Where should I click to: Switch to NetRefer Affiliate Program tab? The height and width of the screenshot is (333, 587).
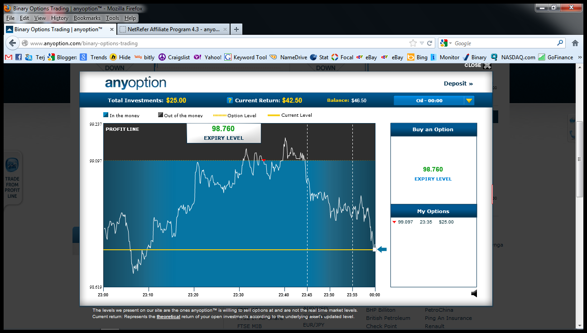173,29
